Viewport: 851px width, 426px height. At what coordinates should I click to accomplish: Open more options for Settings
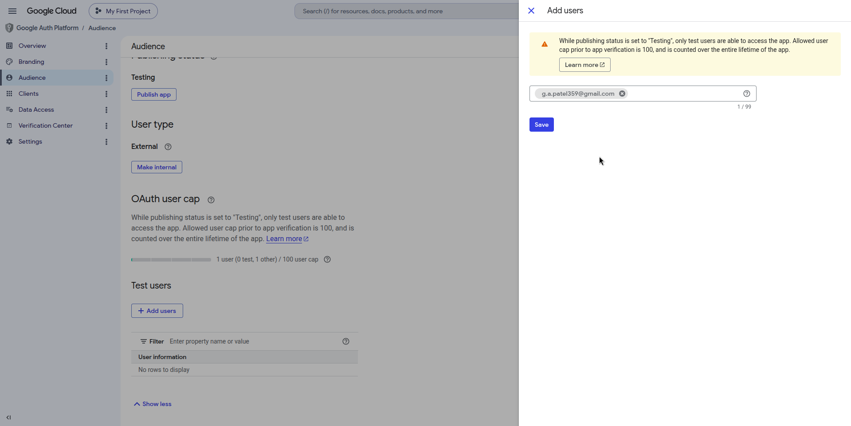tap(106, 142)
